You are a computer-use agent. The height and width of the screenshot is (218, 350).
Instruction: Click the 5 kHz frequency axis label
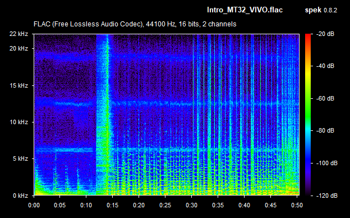[x=20, y=159]
